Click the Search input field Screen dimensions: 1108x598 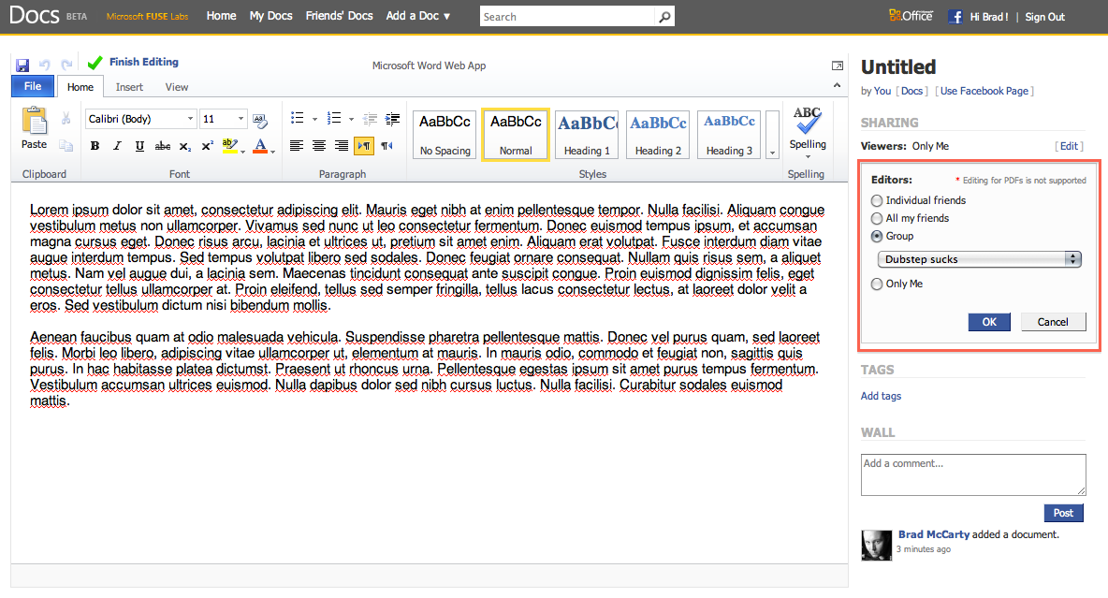[x=567, y=16]
